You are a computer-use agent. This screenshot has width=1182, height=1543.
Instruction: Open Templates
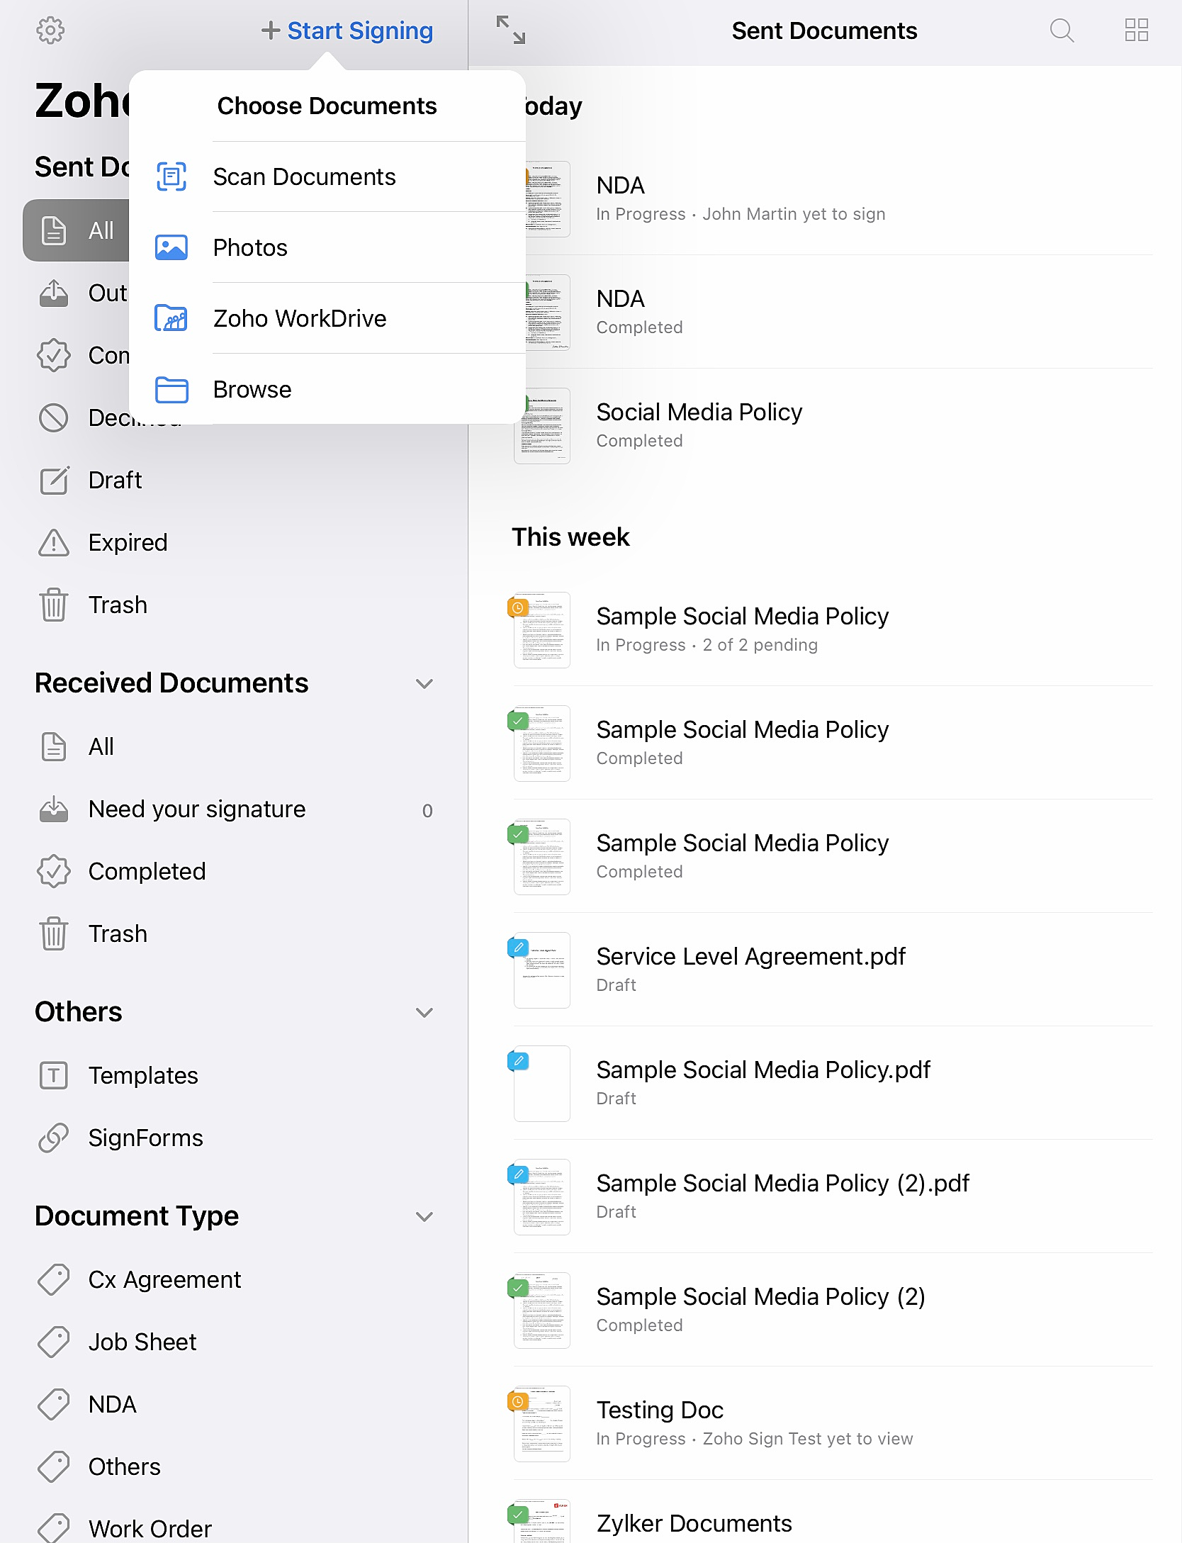point(234,1075)
